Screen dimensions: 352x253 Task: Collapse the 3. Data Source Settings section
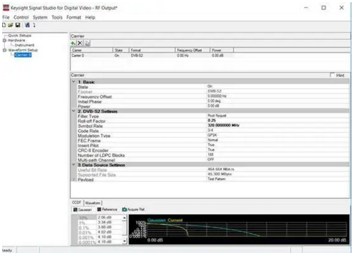[73, 165]
